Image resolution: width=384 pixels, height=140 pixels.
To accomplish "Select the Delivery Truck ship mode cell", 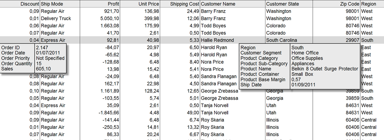I will tap(56, 18).
